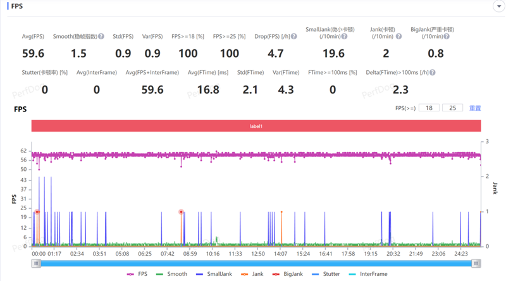Screen dimensions: 506x281
Task: Click the left handle of time range slider
Action: coord(35,263)
